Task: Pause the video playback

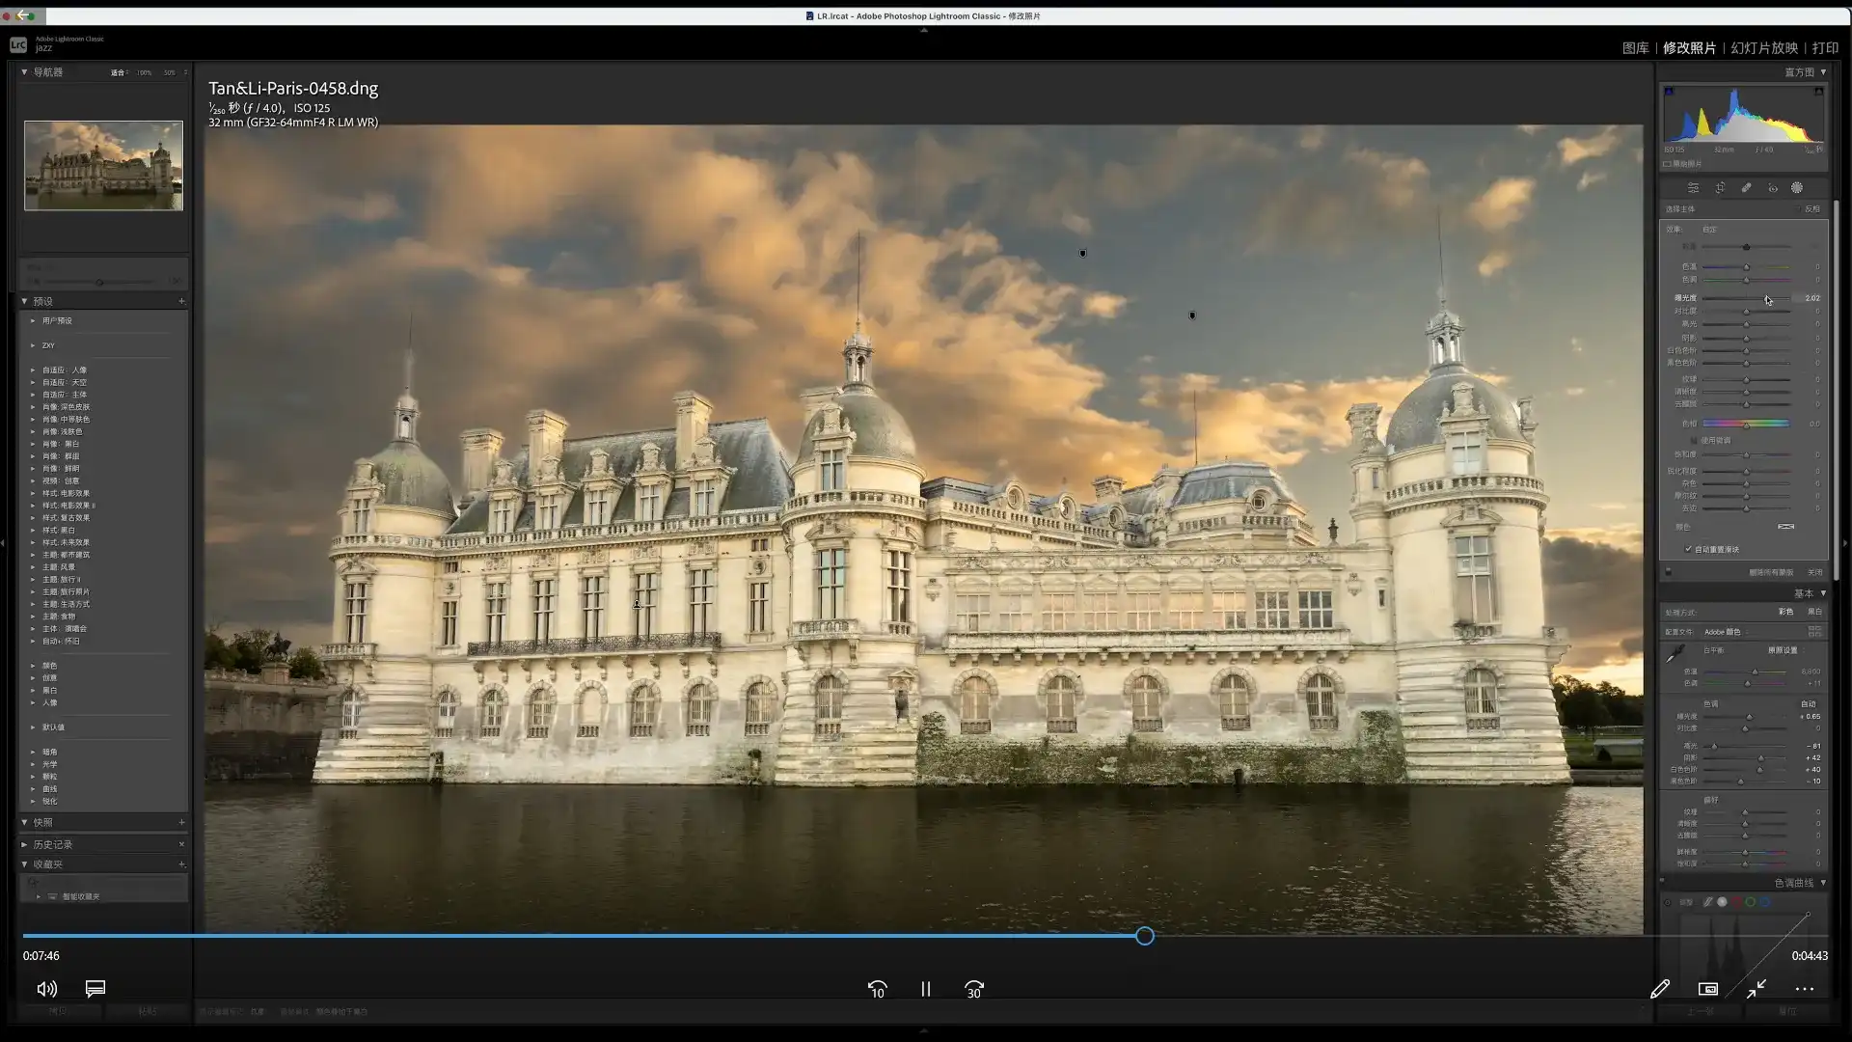Action: click(926, 989)
